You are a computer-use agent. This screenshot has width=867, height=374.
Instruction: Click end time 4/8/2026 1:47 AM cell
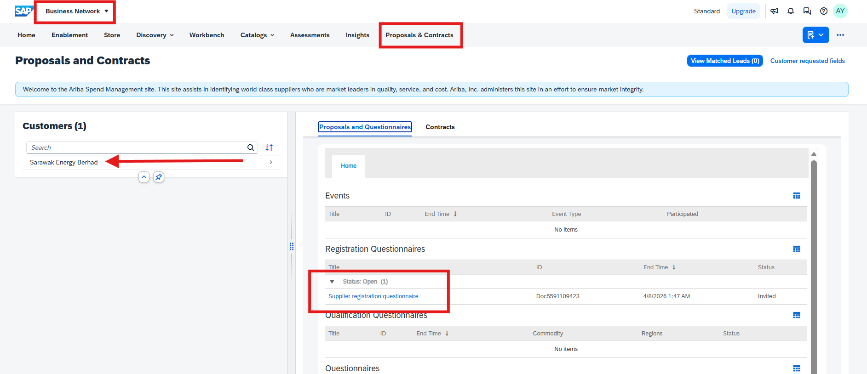tap(666, 296)
